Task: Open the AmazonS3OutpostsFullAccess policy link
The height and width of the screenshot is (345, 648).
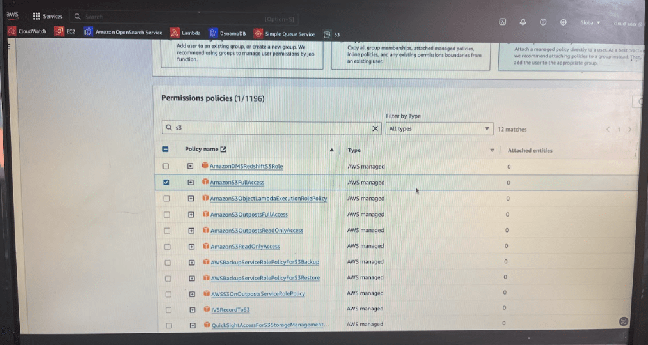Action: [249, 215]
